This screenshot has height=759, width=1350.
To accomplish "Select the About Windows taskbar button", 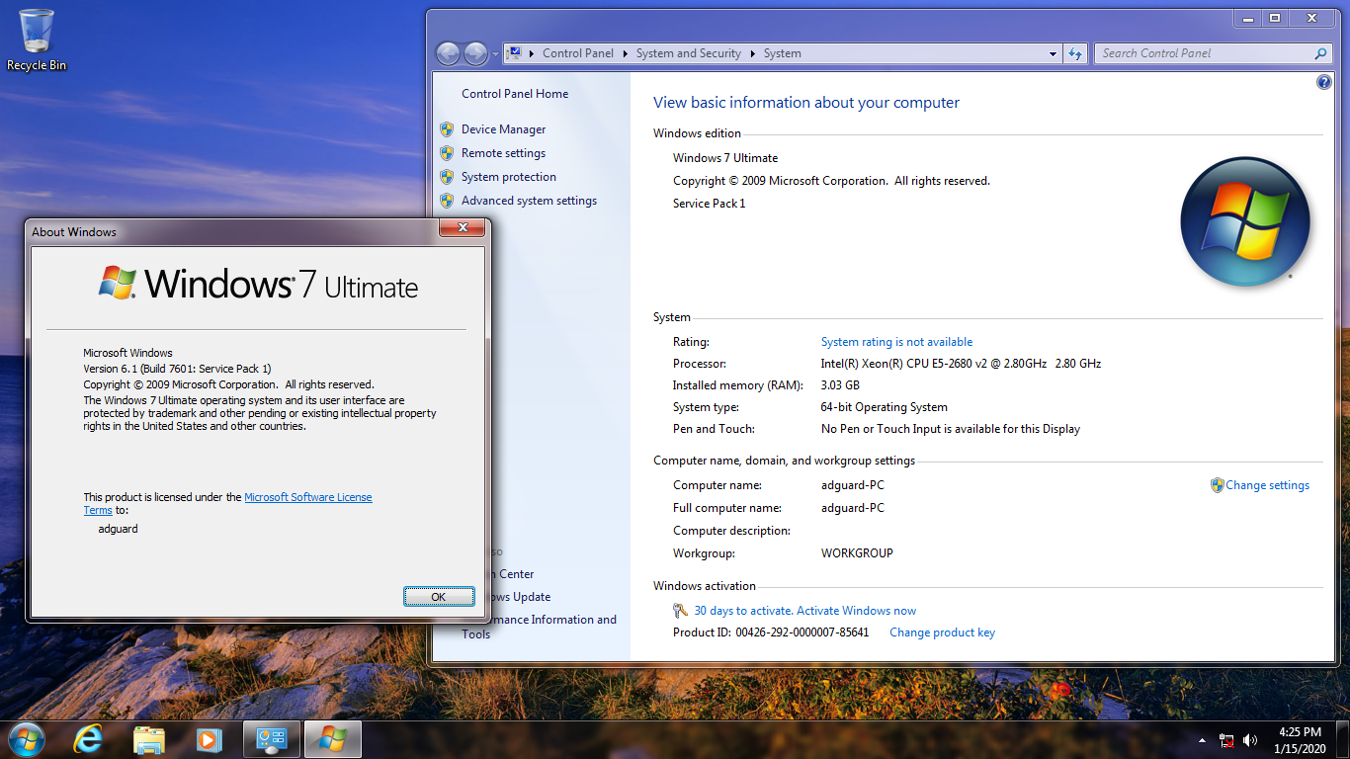I will pos(333,739).
